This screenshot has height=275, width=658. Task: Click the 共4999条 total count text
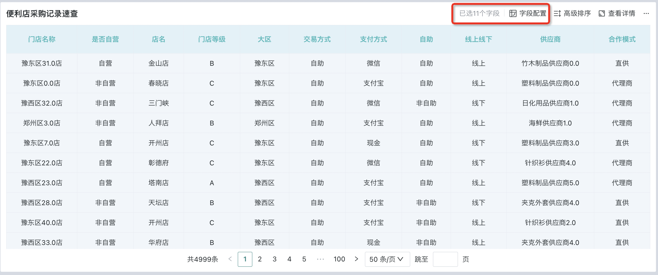point(203,259)
